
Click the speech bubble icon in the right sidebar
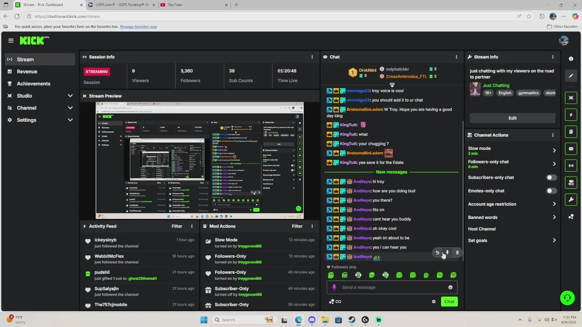pos(571,149)
